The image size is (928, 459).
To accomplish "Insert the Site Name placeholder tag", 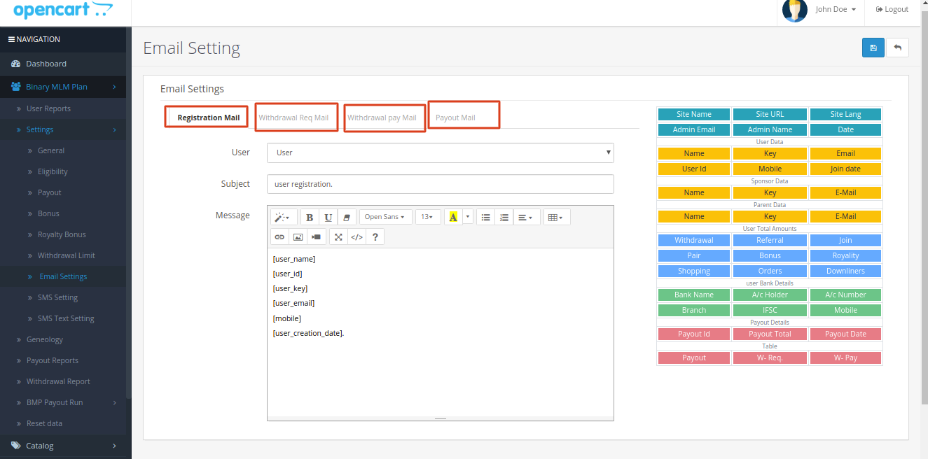I will [694, 114].
